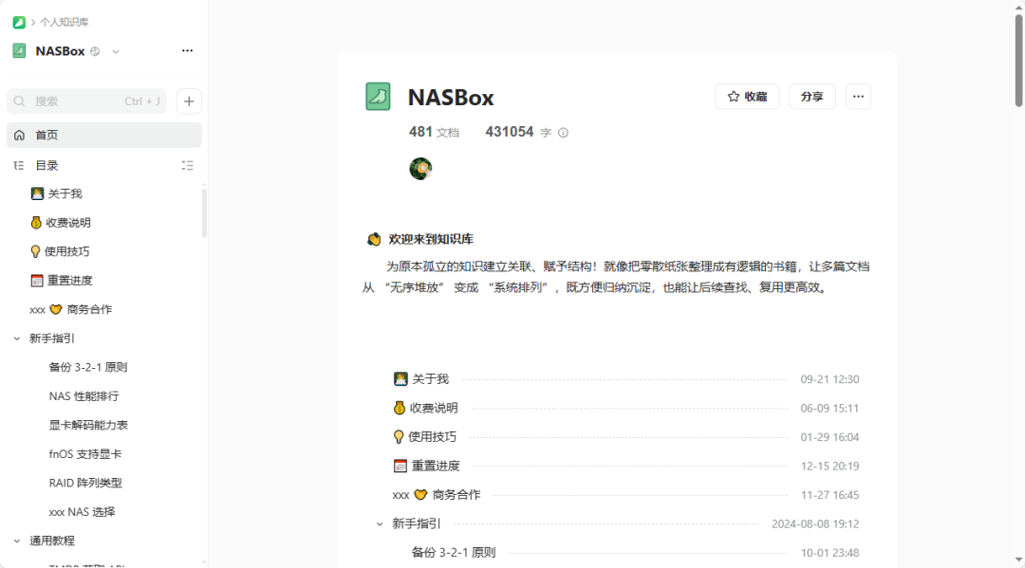Click the search input field in the sidebar
Image resolution: width=1025 pixels, height=568 pixels.
tap(86, 101)
